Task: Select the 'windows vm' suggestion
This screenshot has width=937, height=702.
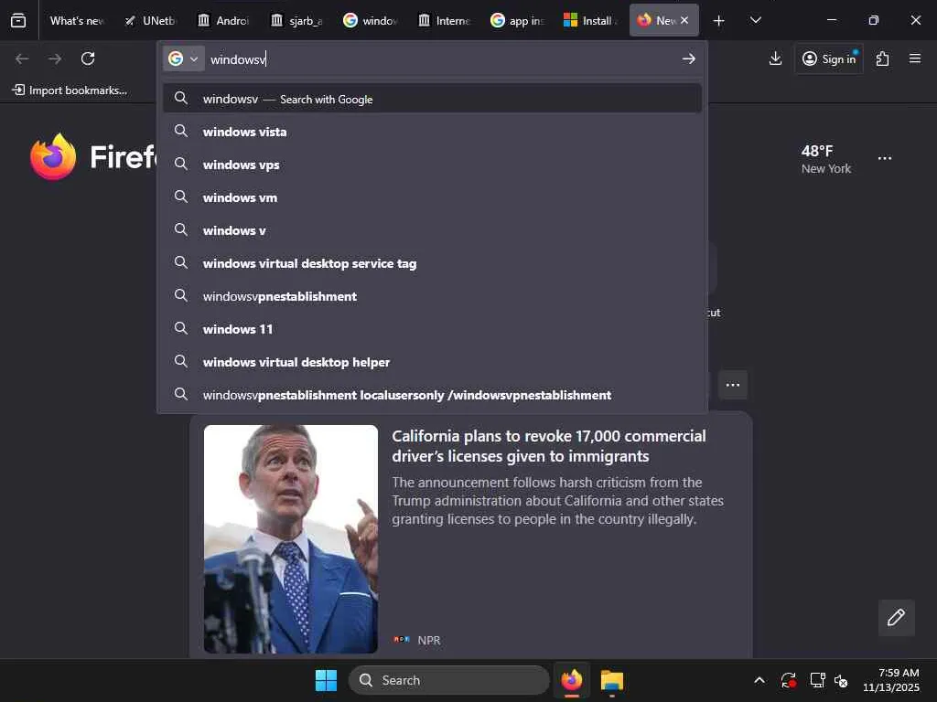Action: 432,197
